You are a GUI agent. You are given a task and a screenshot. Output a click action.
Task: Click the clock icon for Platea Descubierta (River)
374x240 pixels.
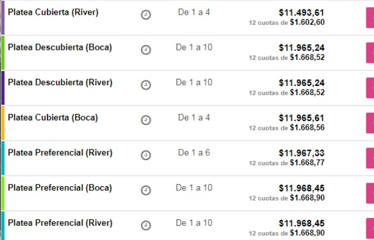pyautogui.click(x=146, y=85)
